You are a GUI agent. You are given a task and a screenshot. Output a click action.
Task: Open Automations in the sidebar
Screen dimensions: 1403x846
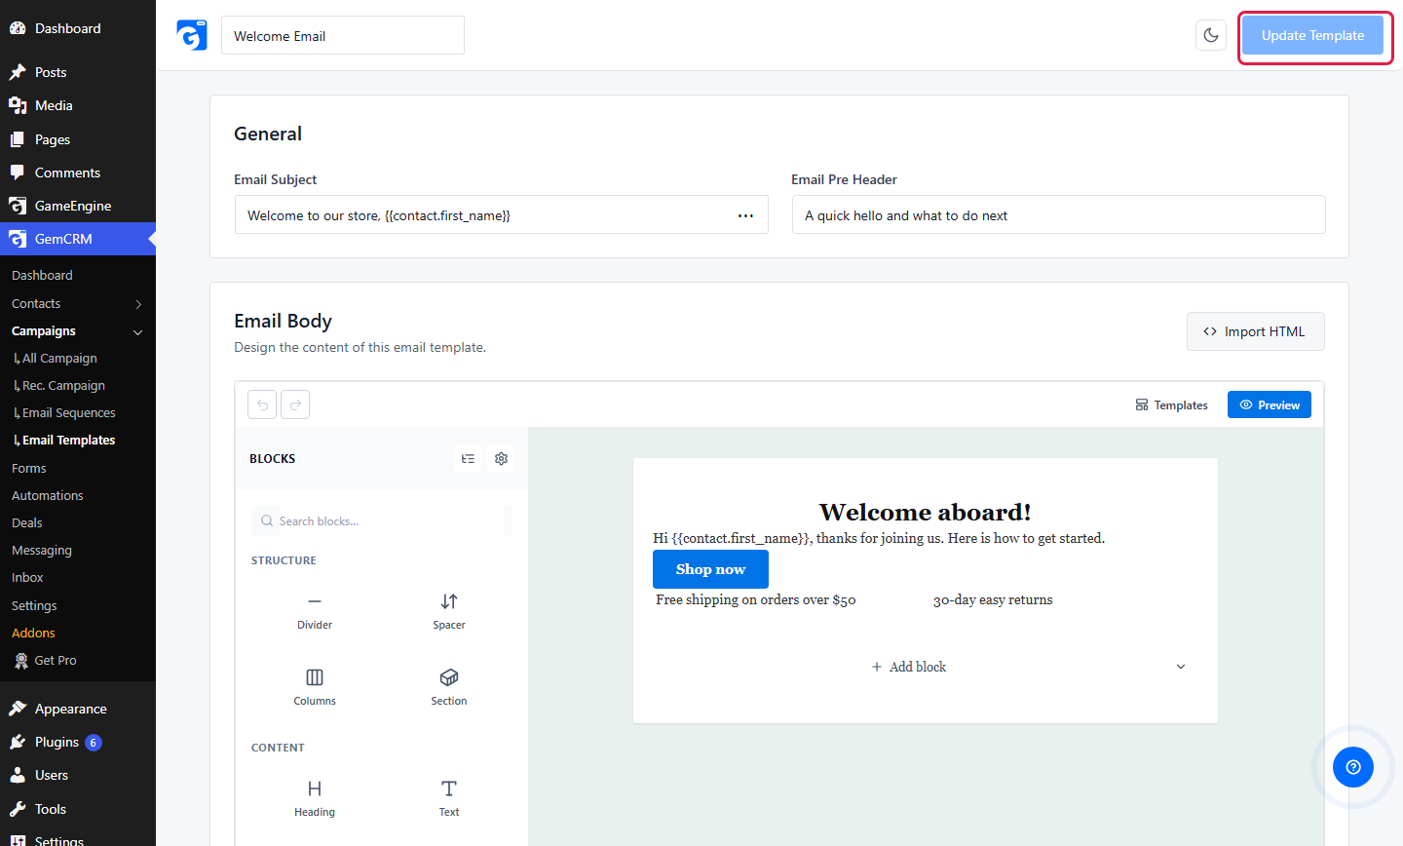pos(48,495)
